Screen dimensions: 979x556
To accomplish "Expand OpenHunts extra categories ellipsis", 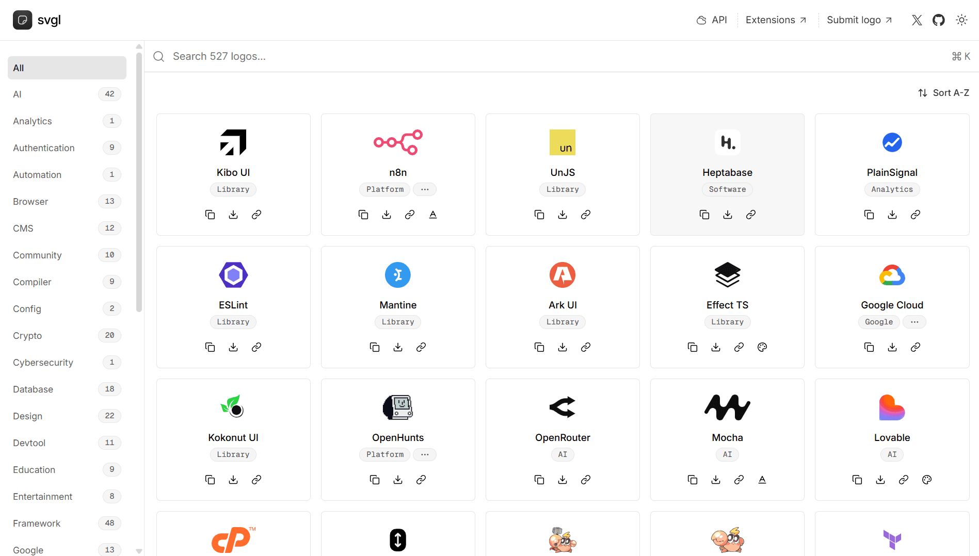I will 425,454.
